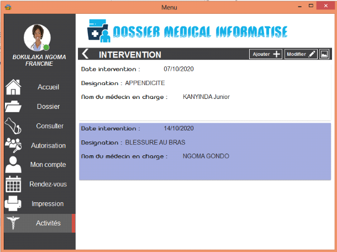The image size is (337, 252).
Task: Click doctor name NGOMA GONDO
Action: point(206,156)
